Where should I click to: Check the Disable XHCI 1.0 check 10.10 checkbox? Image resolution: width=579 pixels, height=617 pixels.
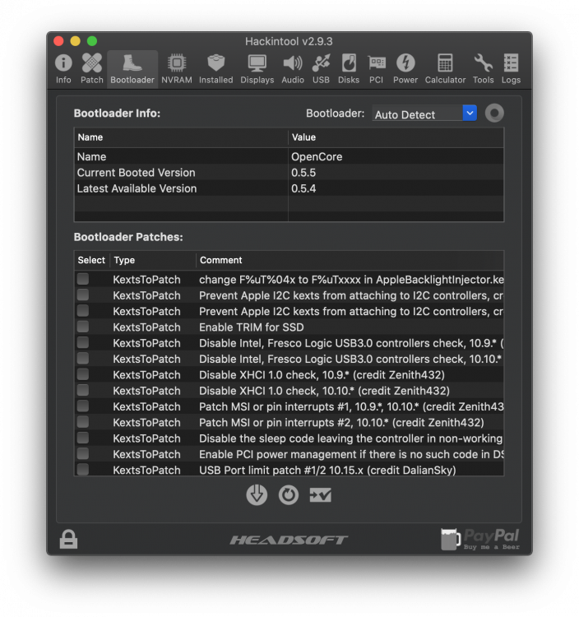point(82,390)
